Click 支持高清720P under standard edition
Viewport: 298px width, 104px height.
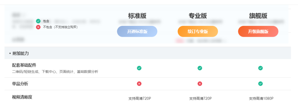coord(140,98)
